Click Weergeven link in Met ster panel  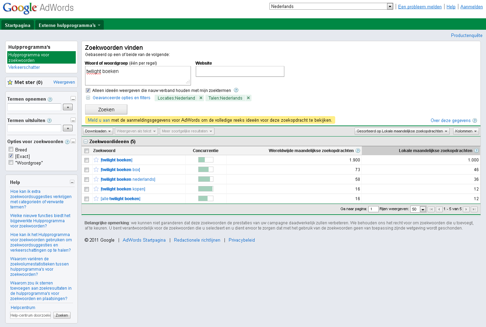click(64, 82)
